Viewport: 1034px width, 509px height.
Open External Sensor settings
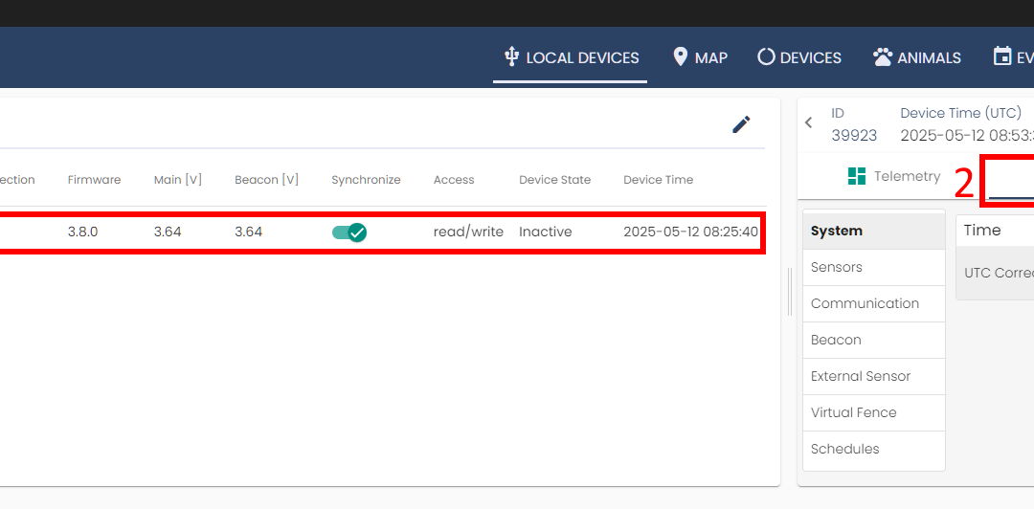click(873, 376)
